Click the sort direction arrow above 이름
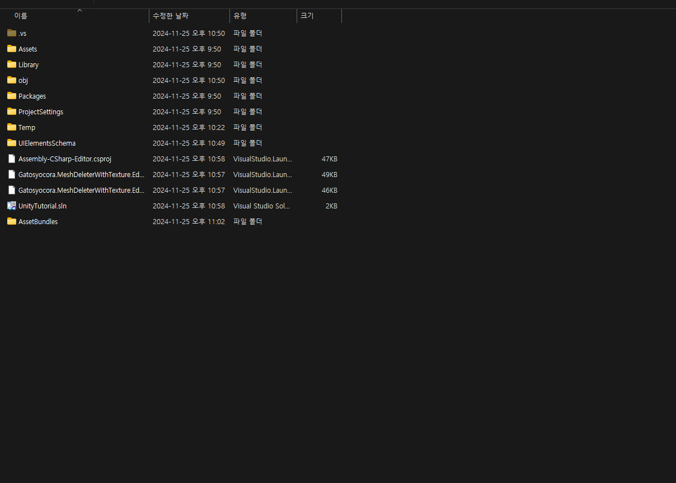The width and height of the screenshot is (676, 483). [x=79, y=10]
